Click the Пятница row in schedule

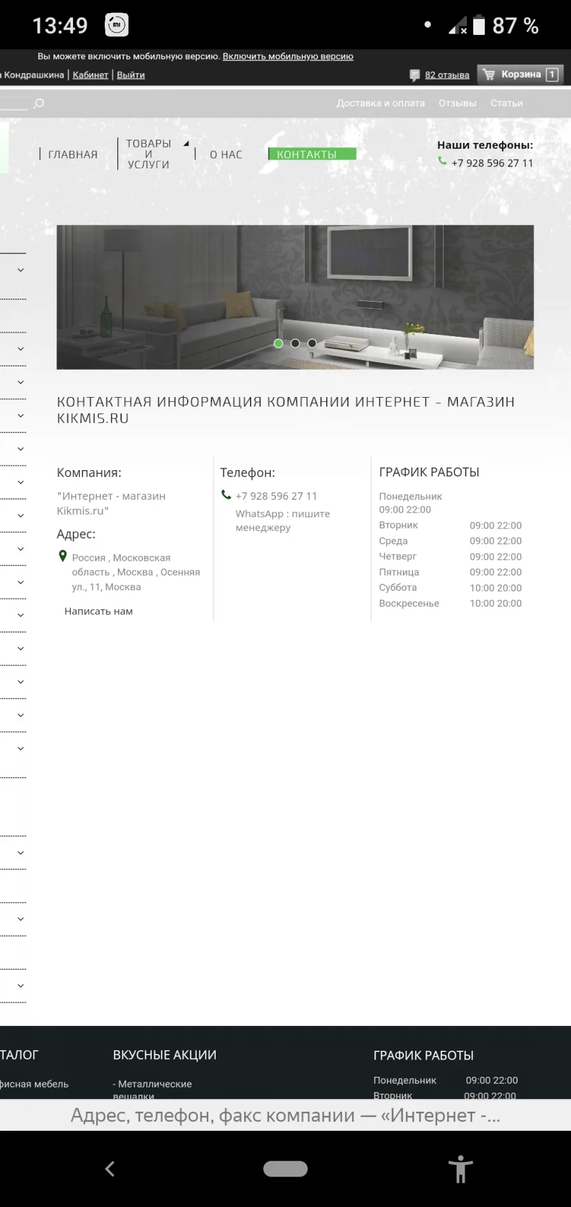tap(450, 572)
